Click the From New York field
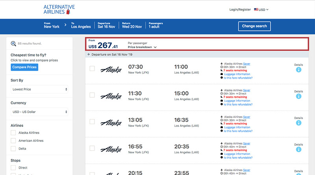Viewport: 315px width, 175px height. coord(52,25)
